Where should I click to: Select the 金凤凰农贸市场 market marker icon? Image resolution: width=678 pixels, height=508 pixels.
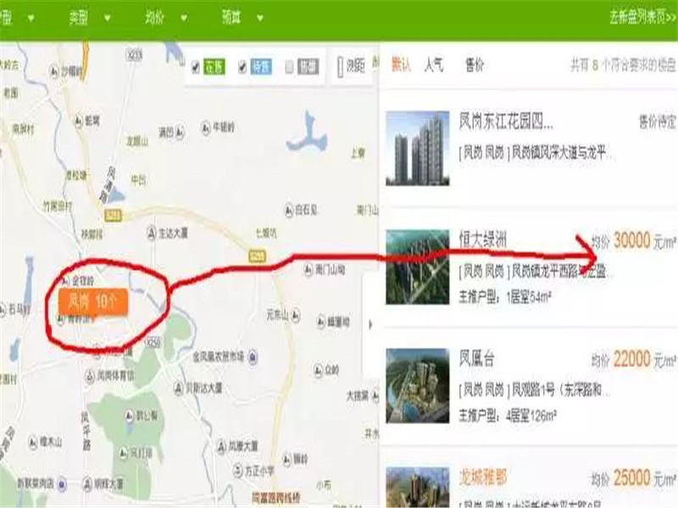pyautogui.click(x=253, y=356)
